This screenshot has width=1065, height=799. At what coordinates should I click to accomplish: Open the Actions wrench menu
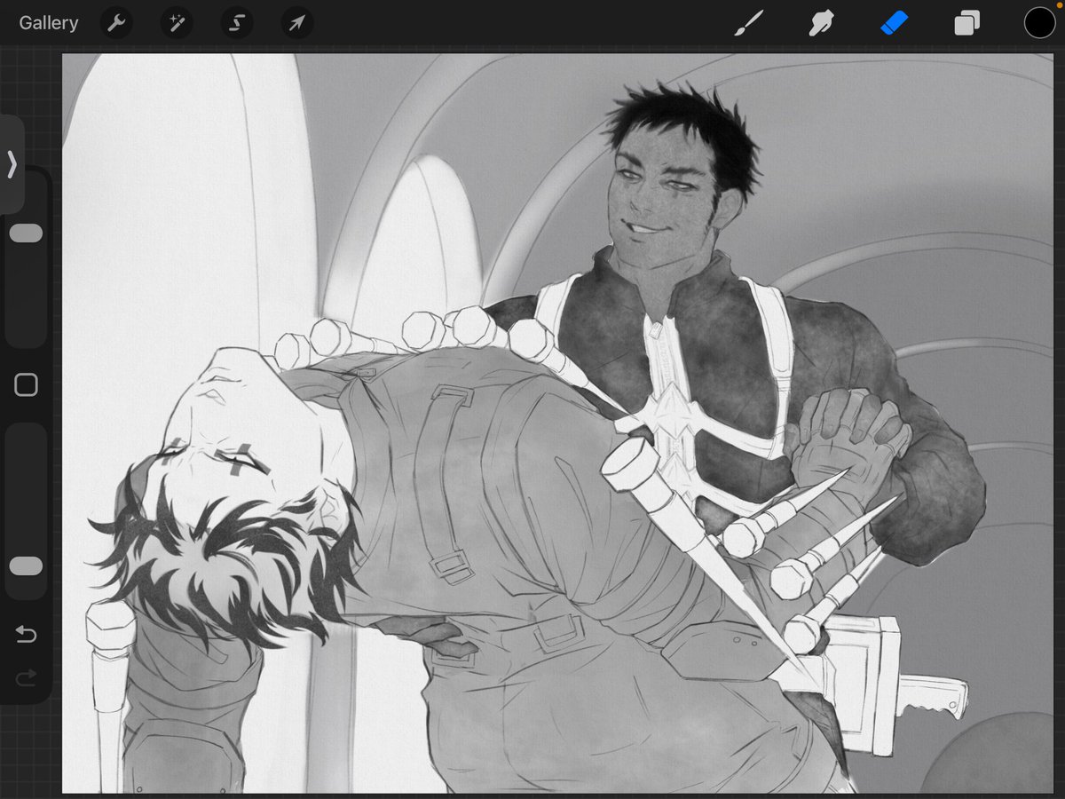(116, 23)
